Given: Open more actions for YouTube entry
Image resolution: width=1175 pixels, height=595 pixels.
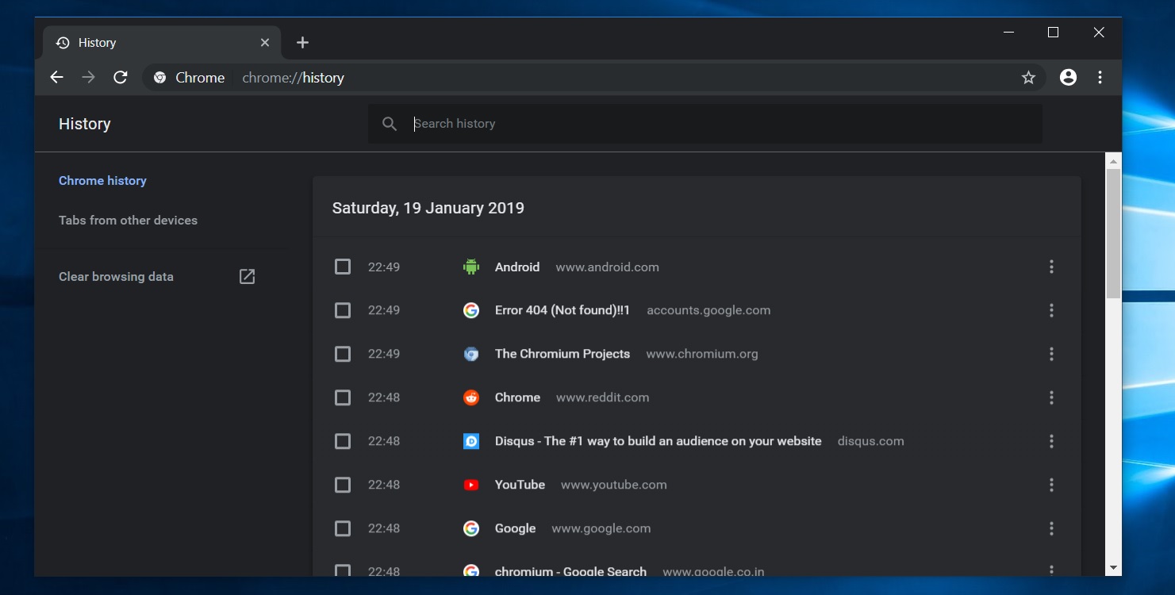Looking at the screenshot, I should point(1051,485).
